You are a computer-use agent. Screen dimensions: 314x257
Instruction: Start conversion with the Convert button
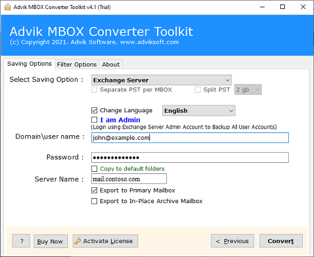(x=281, y=241)
